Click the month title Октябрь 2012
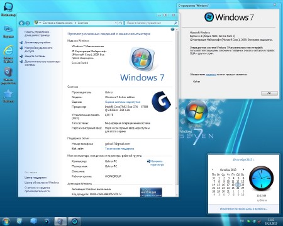The width and height of the screenshot is (283, 226). pos(228,169)
